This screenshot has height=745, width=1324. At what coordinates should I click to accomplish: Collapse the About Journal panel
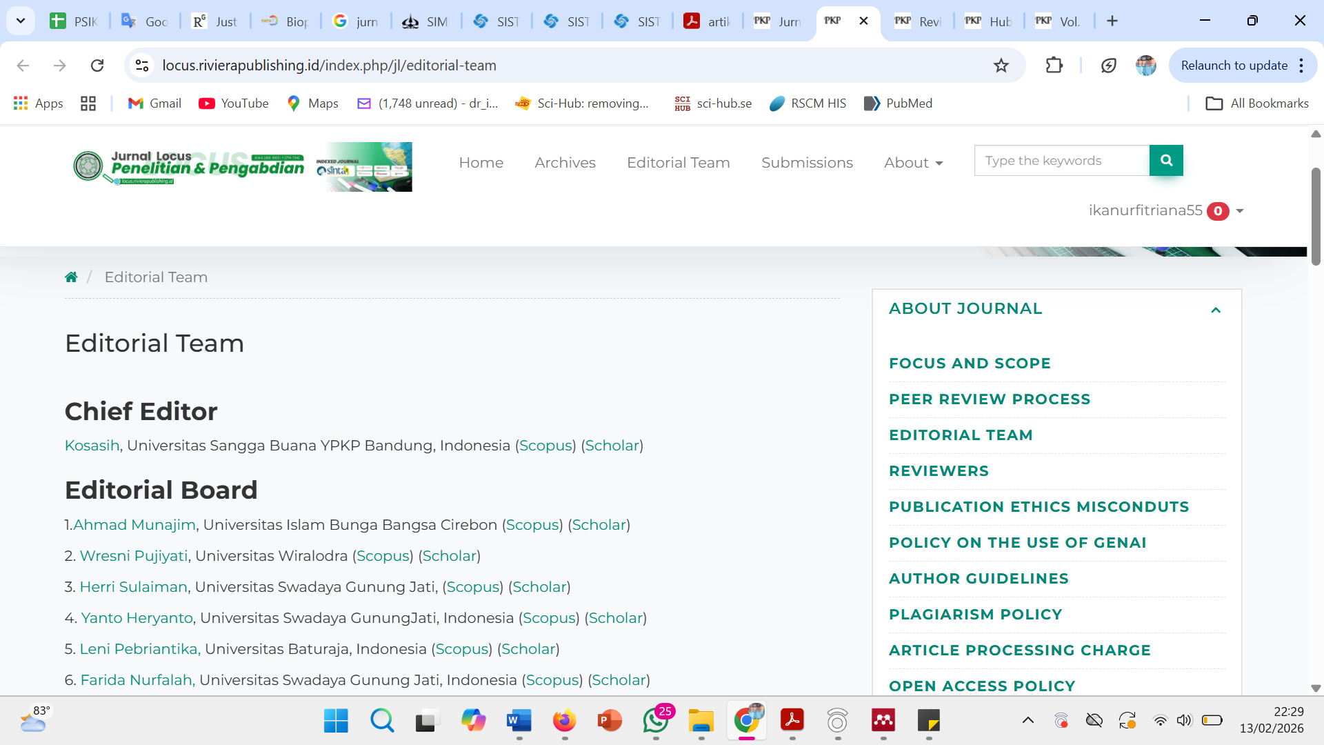[x=1216, y=310]
